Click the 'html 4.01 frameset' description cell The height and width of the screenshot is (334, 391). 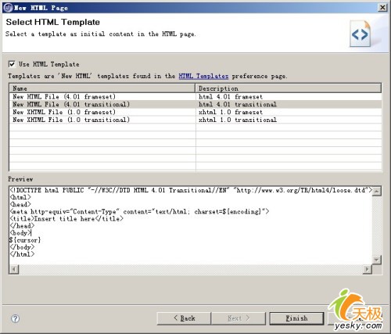231,97
